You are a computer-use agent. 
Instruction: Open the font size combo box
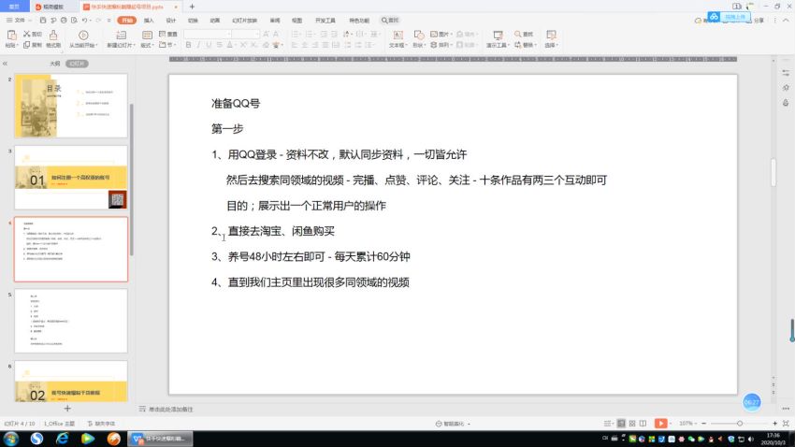246,34
